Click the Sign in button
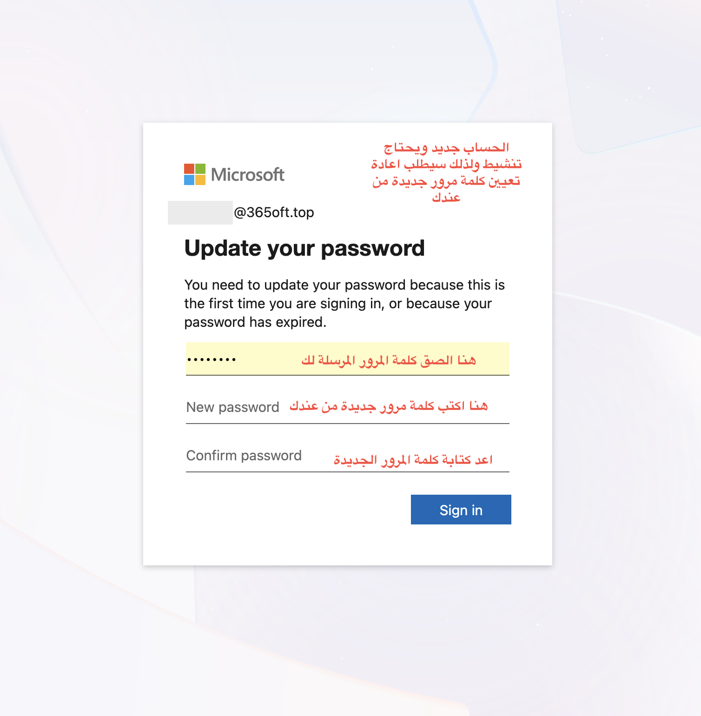The width and height of the screenshot is (701, 716). coord(461,510)
